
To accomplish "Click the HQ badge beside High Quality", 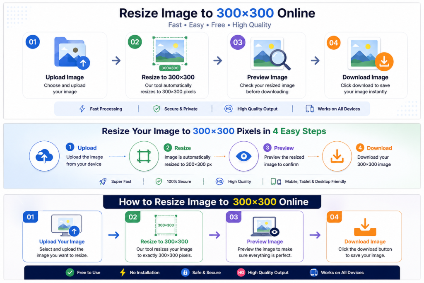I will coord(219,181).
